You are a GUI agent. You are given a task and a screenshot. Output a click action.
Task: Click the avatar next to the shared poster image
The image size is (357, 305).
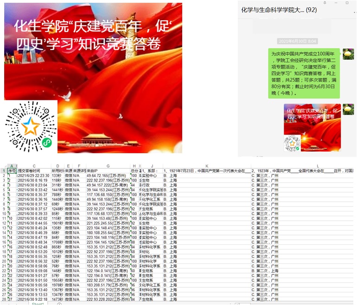click(x=348, y=109)
